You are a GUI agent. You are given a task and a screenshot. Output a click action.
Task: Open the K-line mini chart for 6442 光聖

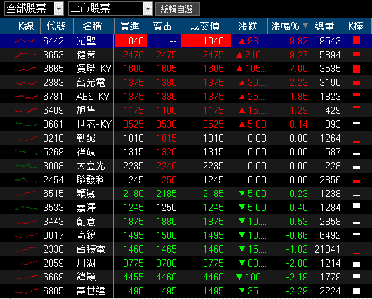(x=26, y=41)
